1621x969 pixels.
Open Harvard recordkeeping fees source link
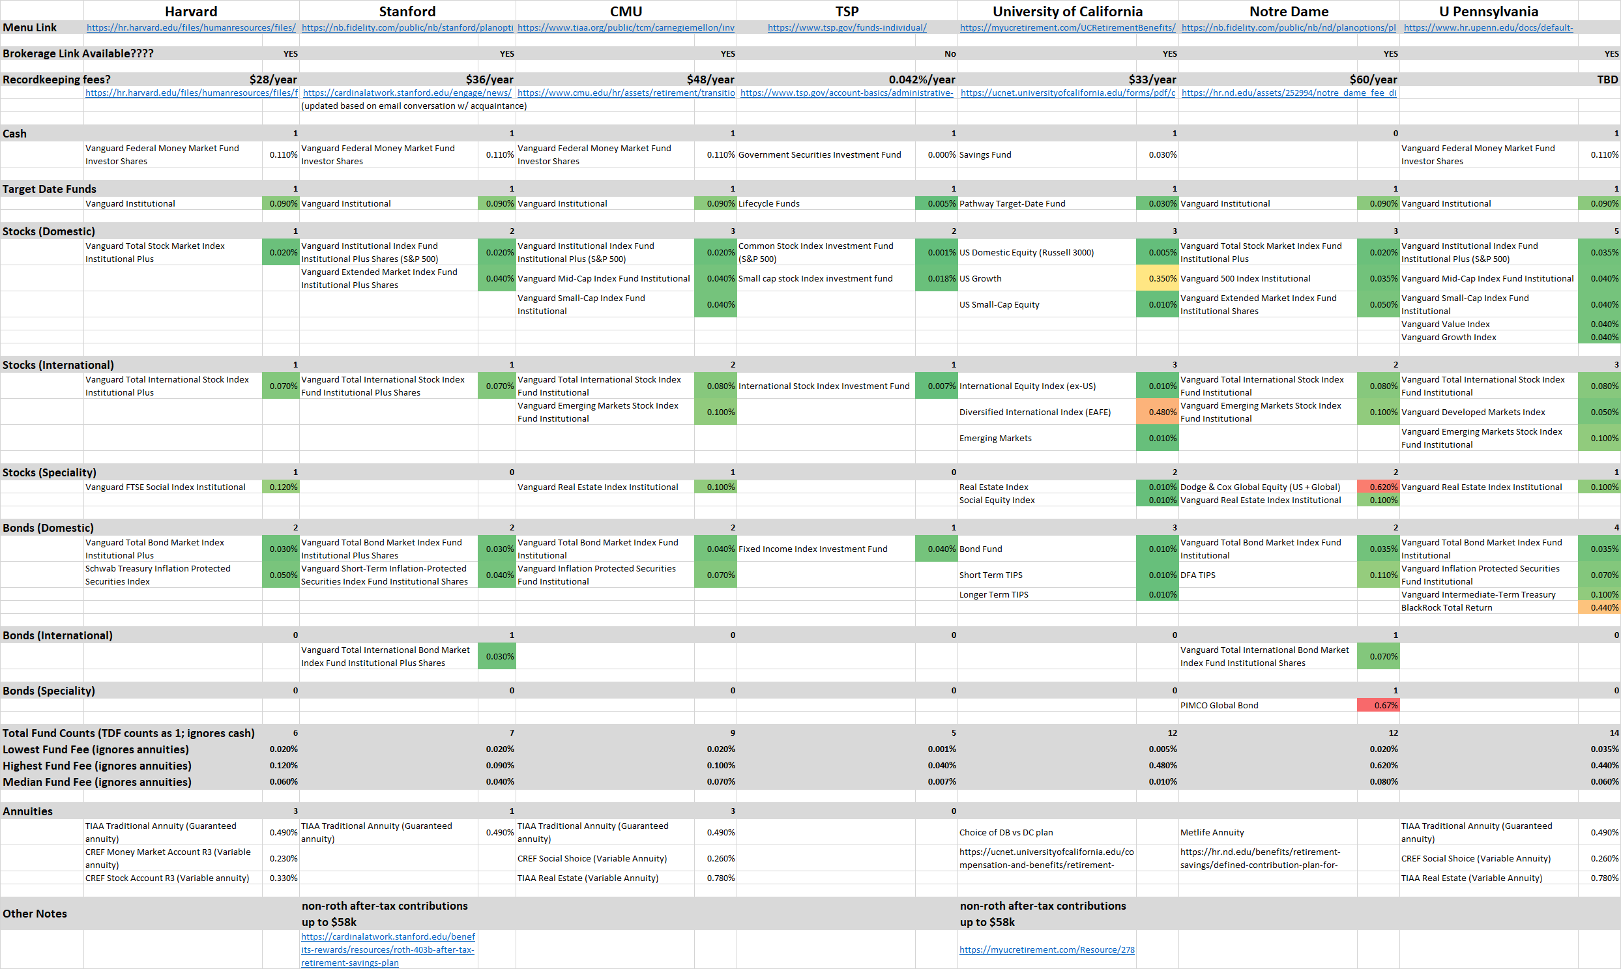[x=192, y=93]
